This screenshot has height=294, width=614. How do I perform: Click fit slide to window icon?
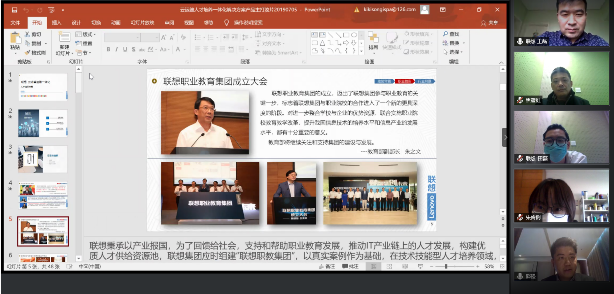pyautogui.click(x=501, y=267)
